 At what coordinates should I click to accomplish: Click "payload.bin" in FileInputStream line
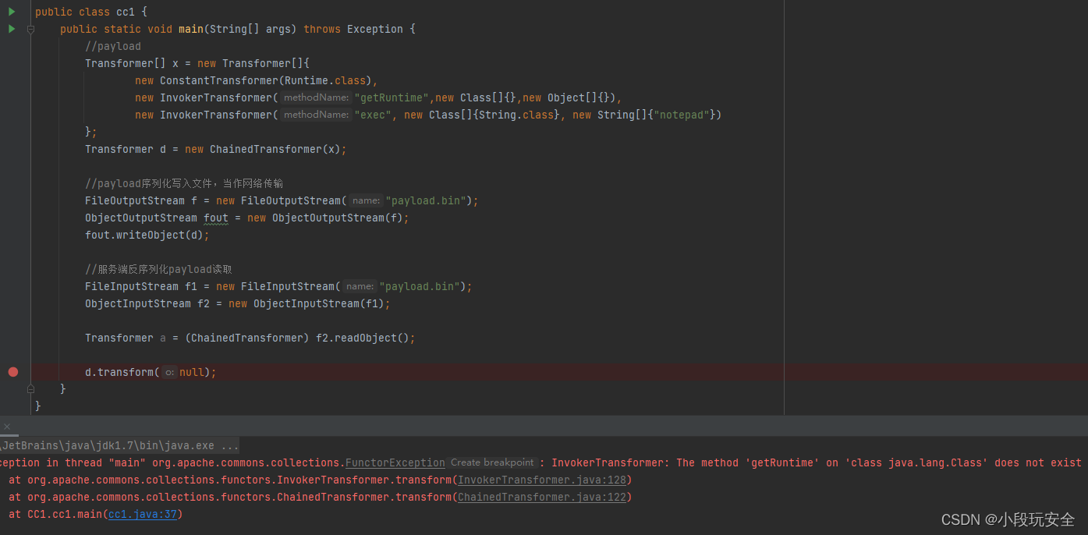[x=420, y=286]
